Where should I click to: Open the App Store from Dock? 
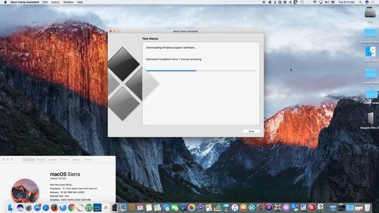coord(37,208)
